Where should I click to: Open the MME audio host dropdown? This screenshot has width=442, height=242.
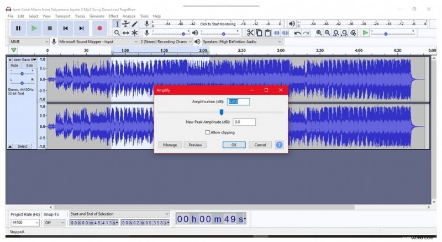tap(29, 42)
